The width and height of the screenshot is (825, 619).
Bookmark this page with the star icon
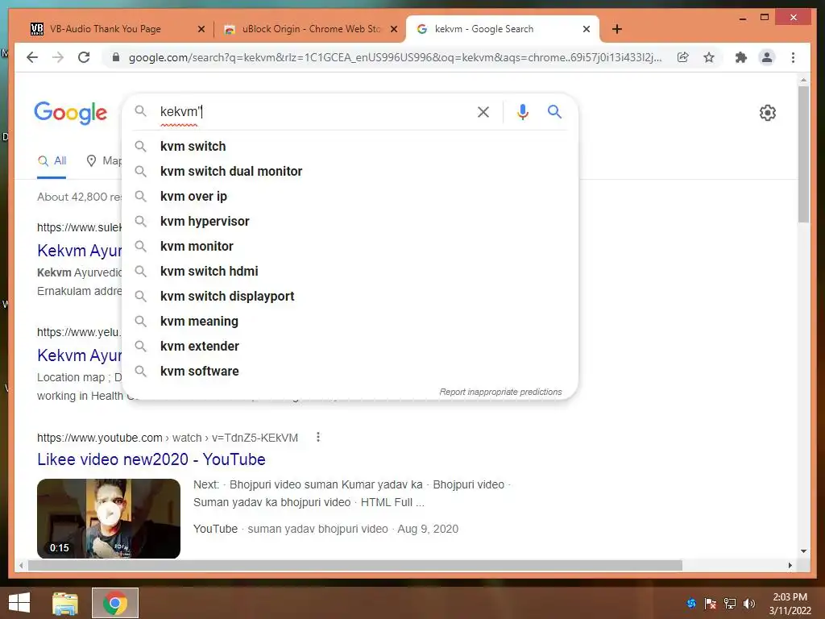click(x=709, y=57)
